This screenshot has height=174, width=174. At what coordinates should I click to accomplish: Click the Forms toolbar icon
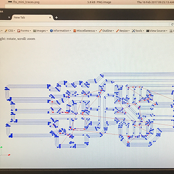[x=19, y=31]
